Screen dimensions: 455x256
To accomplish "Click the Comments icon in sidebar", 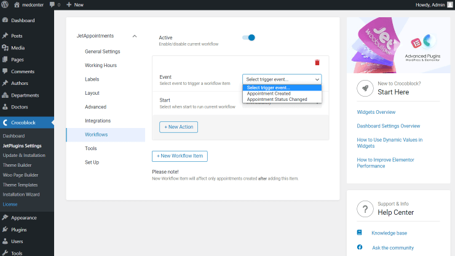I will tap(5, 71).
